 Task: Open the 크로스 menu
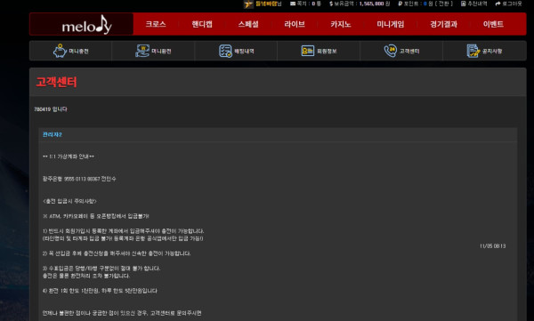[156, 24]
